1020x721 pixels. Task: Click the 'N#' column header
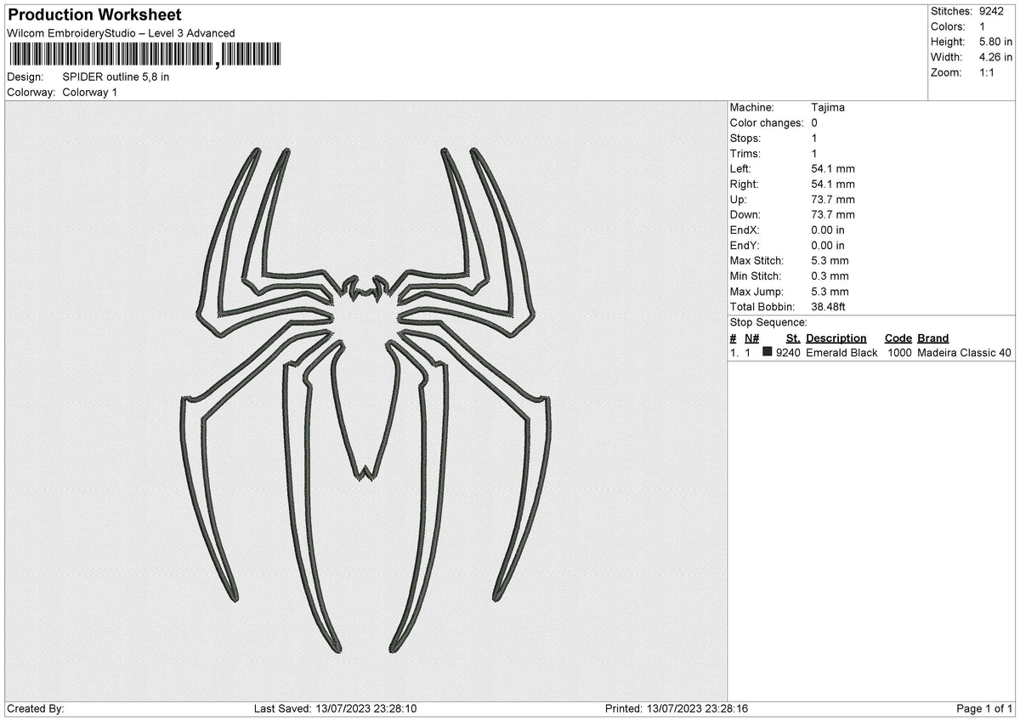point(751,338)
